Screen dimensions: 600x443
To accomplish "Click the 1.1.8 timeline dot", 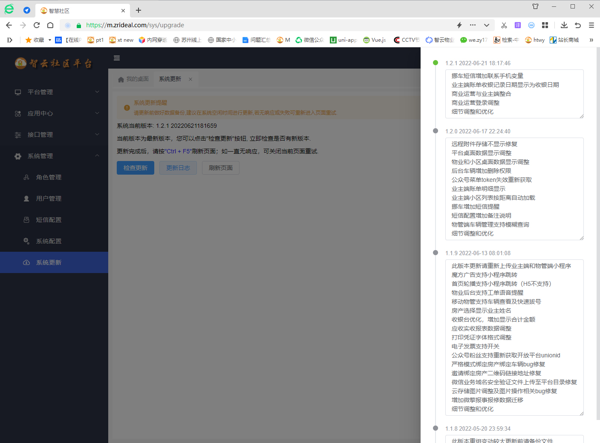I will (436, 428).
